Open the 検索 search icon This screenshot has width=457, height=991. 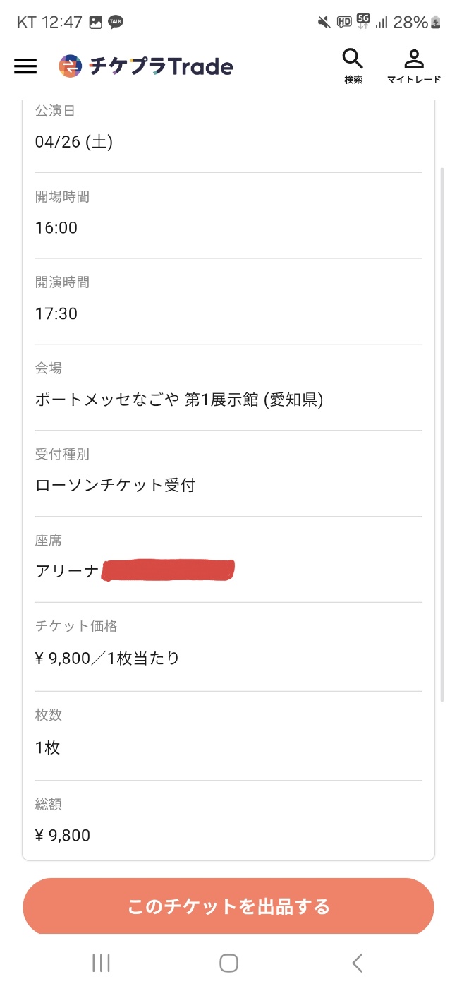coord(353,66)
